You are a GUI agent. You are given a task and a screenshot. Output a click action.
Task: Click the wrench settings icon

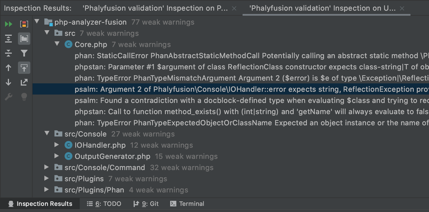9,97
